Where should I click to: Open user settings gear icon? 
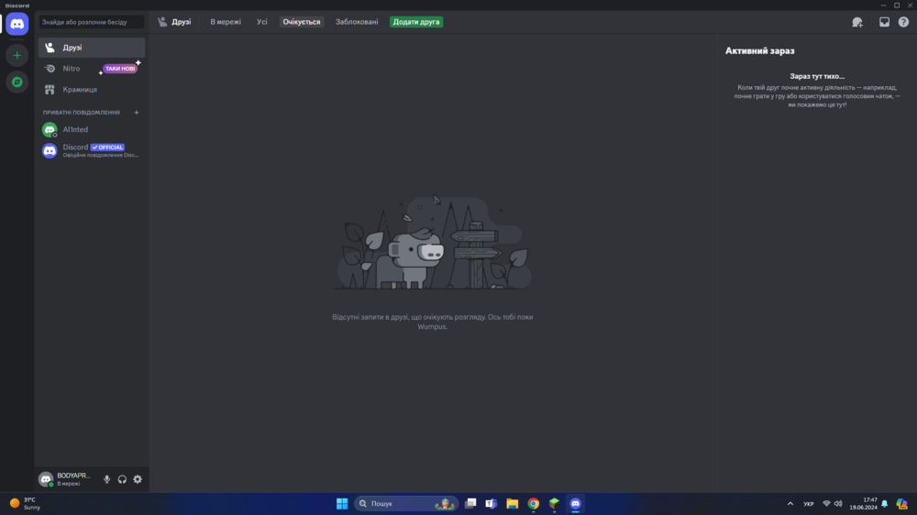click(138, 479)
